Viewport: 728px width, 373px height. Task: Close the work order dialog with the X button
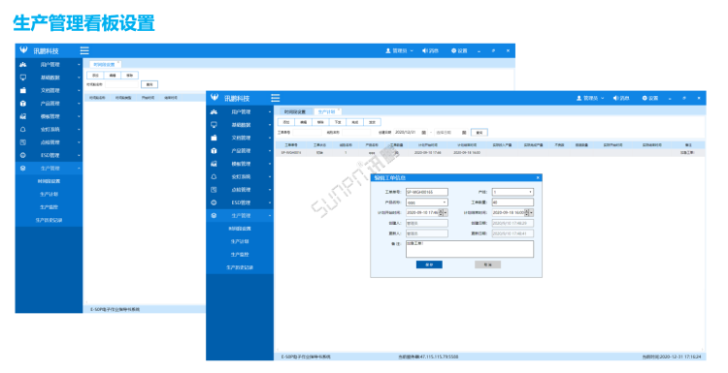coord(538,177)
